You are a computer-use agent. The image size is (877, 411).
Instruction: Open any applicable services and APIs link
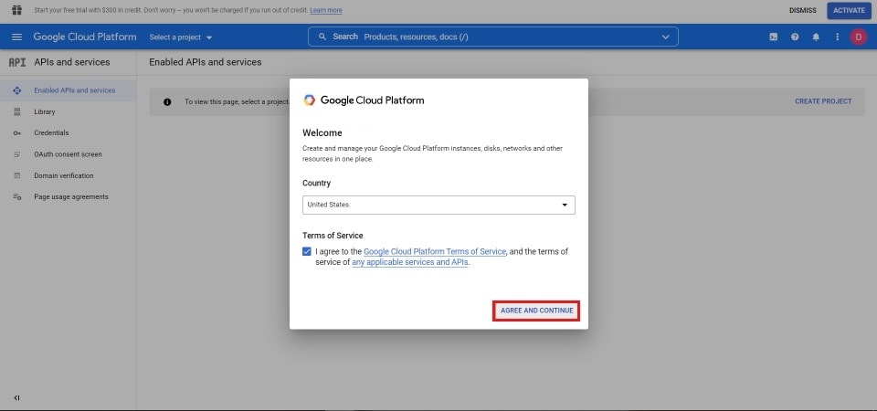click(x=410, y=262)
